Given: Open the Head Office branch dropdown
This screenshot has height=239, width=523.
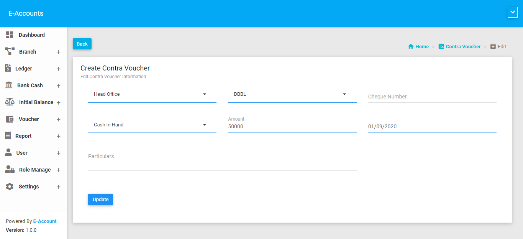Looking at the screenshot, I should [x=152, y=94].
